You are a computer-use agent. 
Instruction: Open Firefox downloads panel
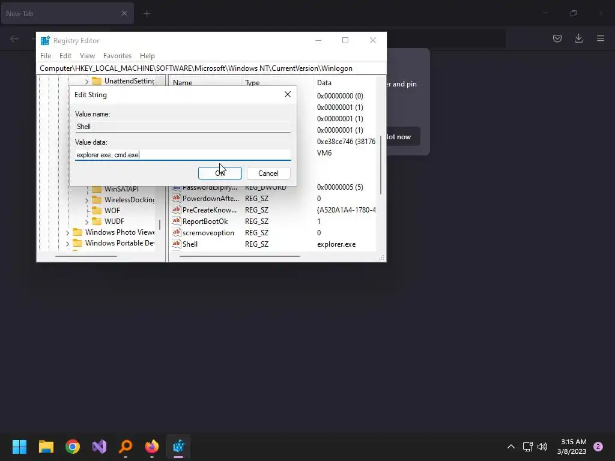(578, 38)
